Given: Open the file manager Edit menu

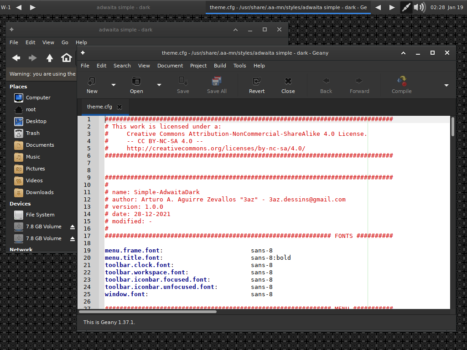Looking at the screenshot, I should click(30, 42).
